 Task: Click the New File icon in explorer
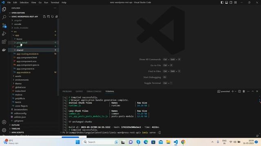[44, 17]
